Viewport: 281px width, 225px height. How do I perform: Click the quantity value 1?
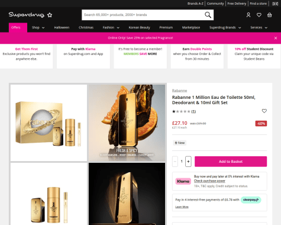coord(182,162)
